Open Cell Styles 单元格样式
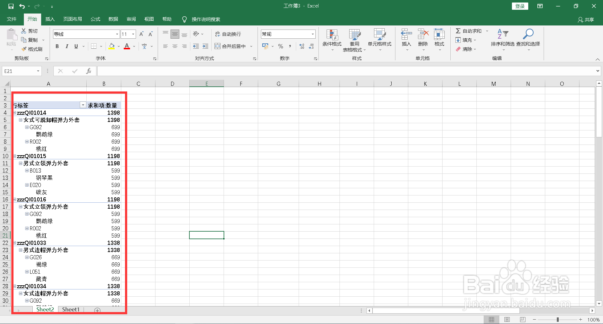 (380, 40)
